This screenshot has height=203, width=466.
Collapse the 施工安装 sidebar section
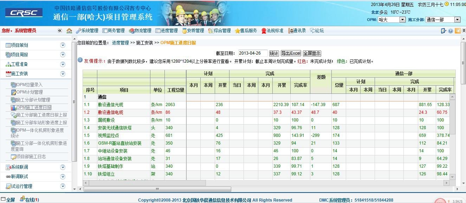click(63, 74)
